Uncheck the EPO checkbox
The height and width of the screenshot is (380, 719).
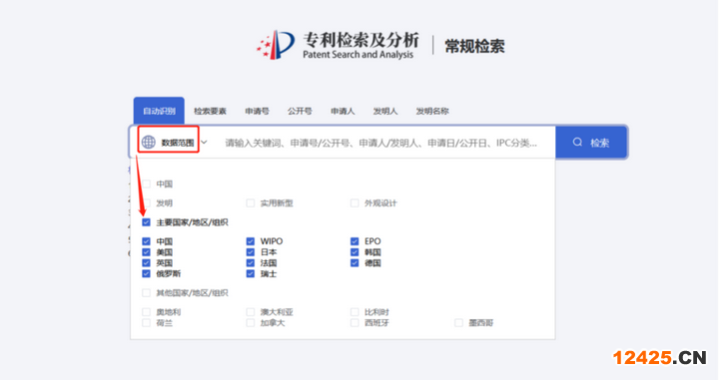[x=355, y=241]
